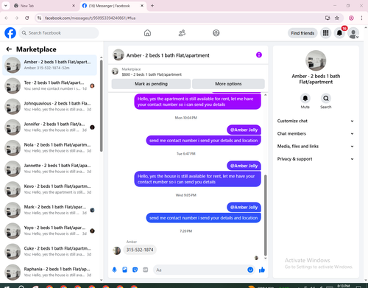368x288 pixels.
Task: Open the Mark conversation
Action: (50, 210)
